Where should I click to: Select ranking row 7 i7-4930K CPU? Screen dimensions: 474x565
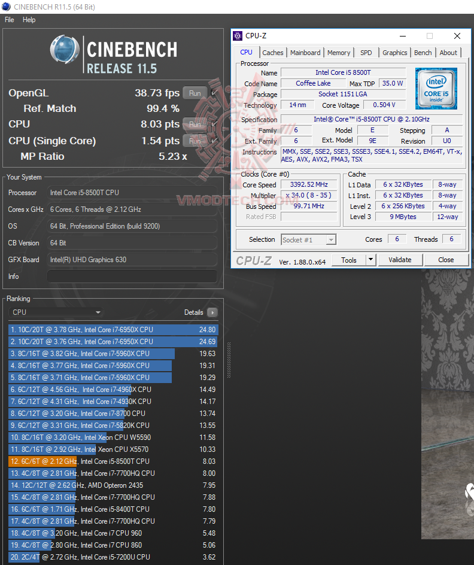point(113,402)
